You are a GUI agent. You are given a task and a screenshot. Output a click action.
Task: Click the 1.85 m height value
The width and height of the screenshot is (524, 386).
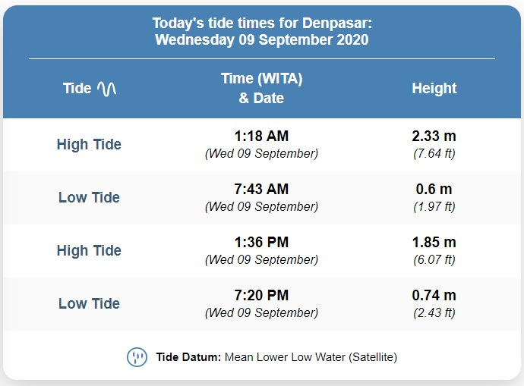point(434,242)
